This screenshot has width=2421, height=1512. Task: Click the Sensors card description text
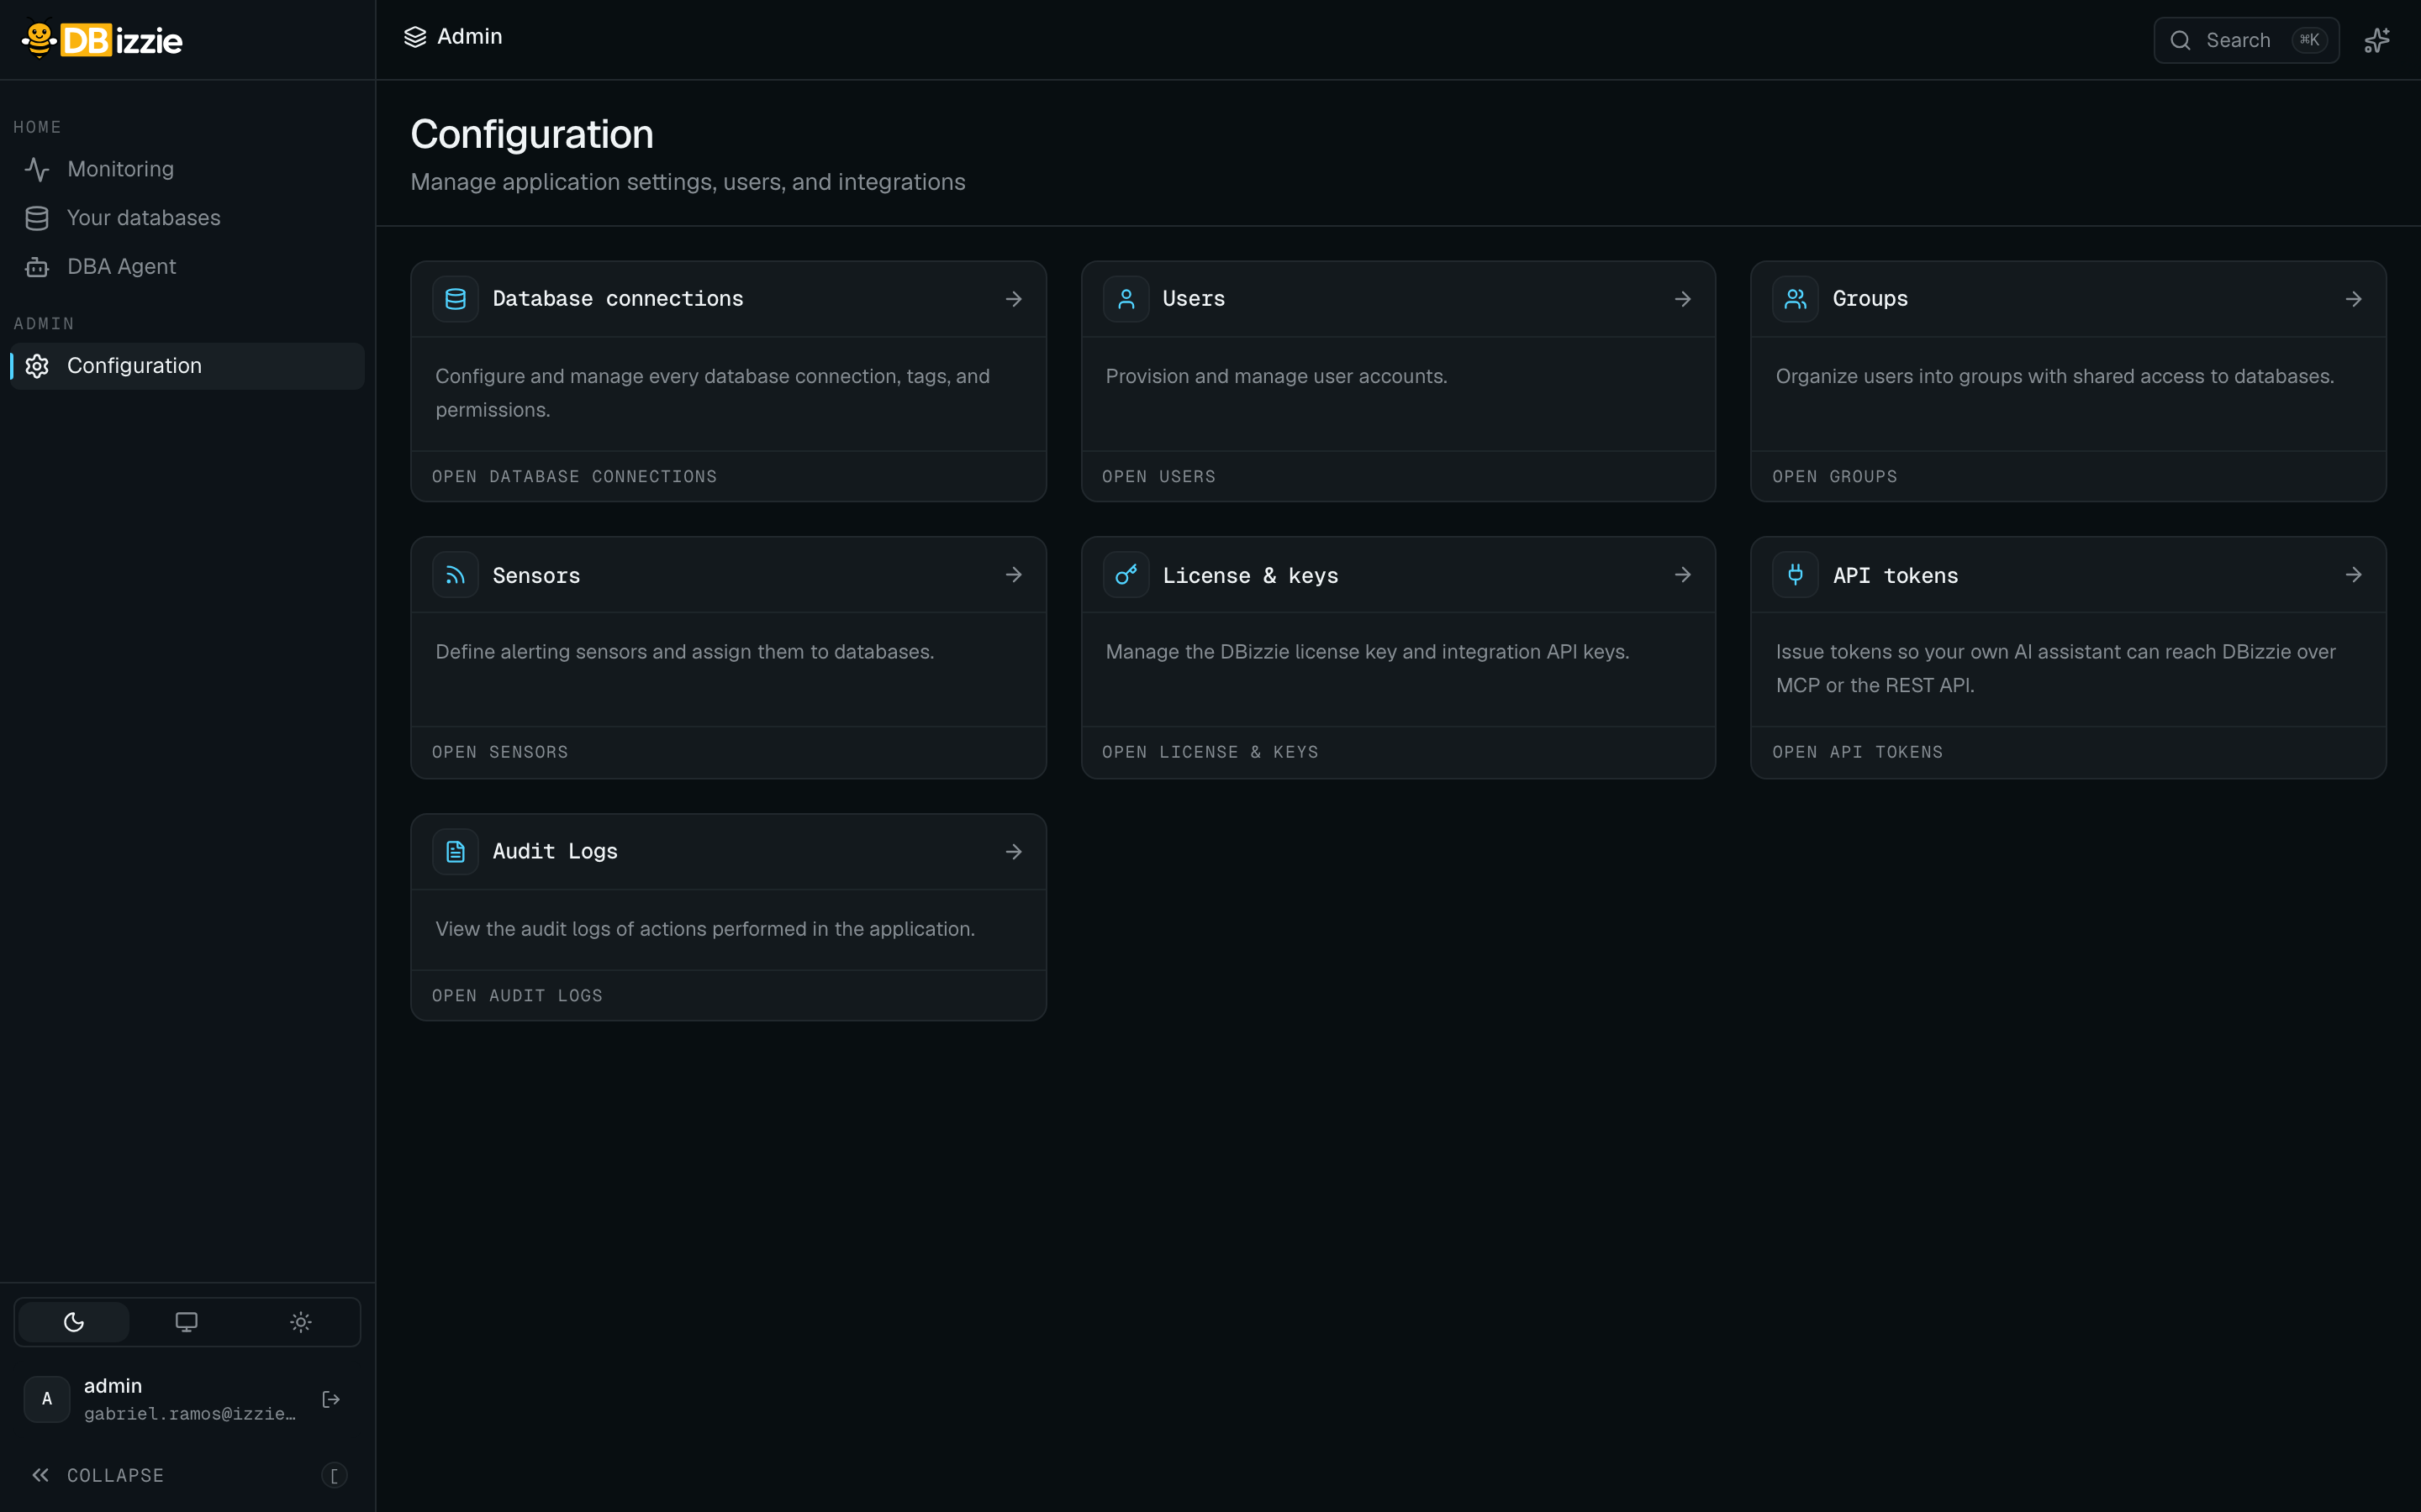point(684,652)
